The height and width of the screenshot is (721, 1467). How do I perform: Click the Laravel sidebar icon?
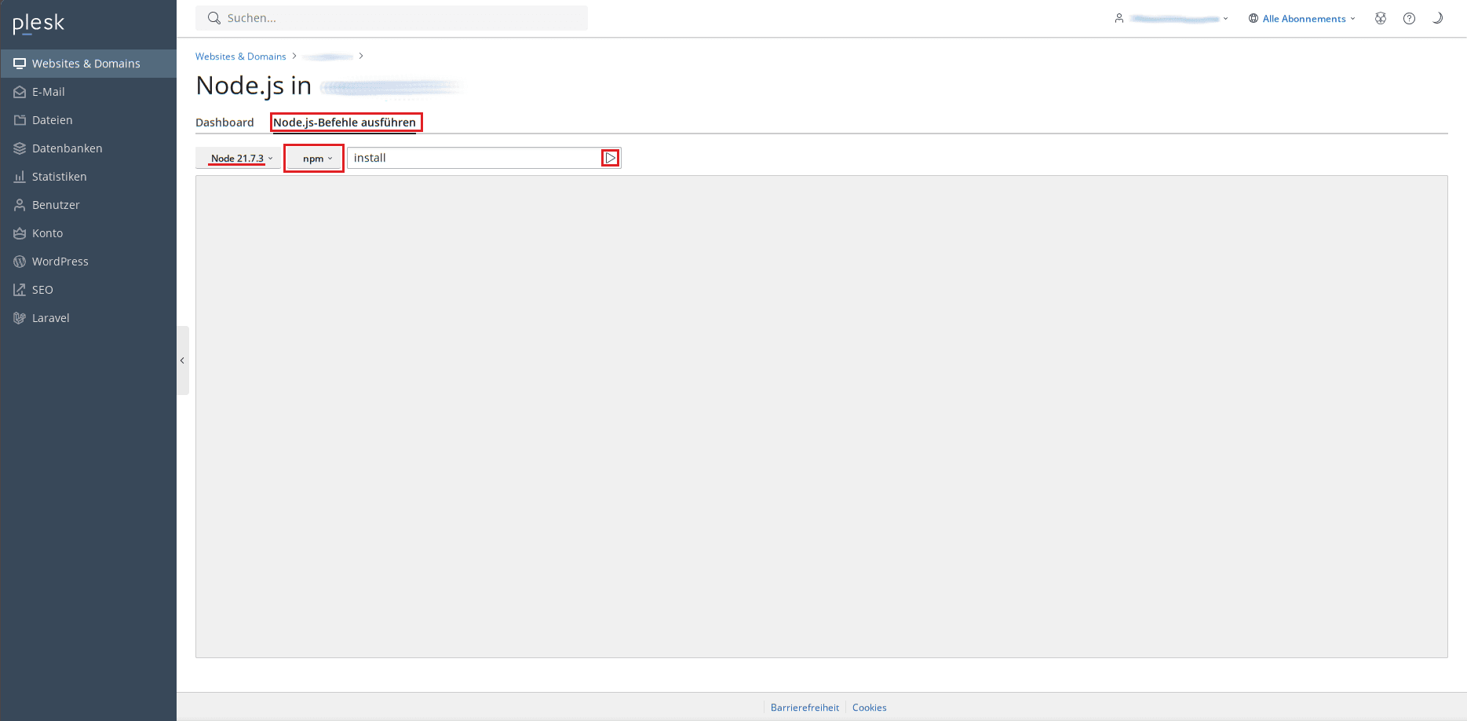click(x=20, y=318)
